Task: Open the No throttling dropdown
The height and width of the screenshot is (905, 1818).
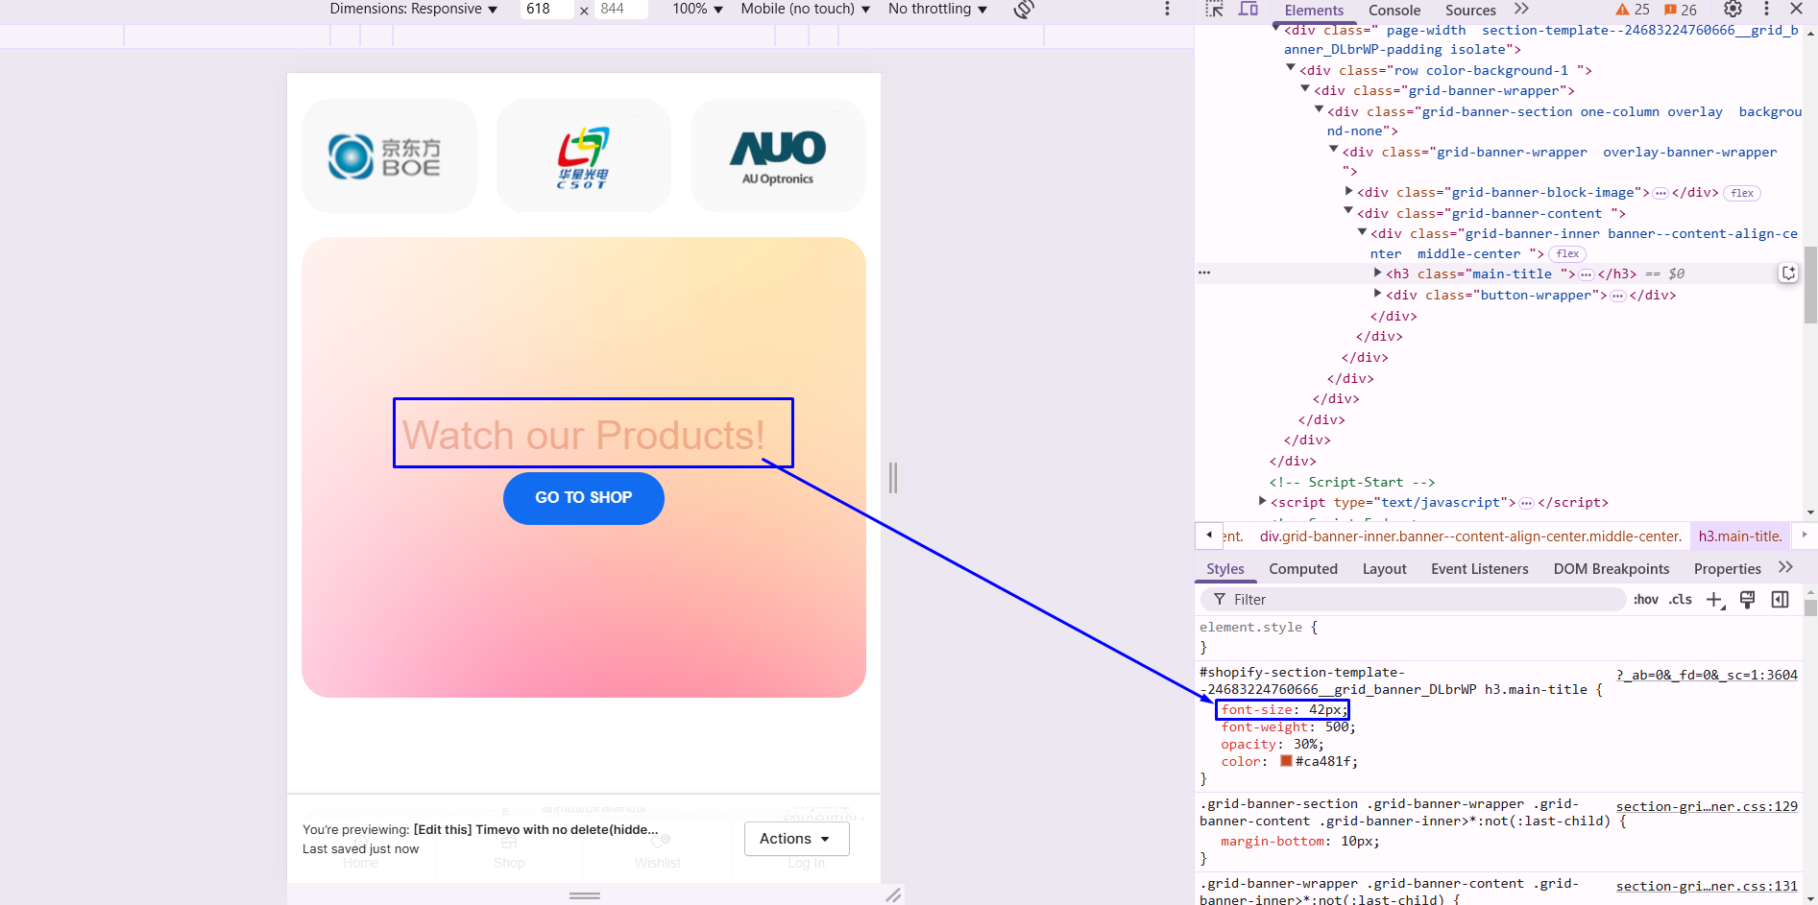Action: point(937,9)
